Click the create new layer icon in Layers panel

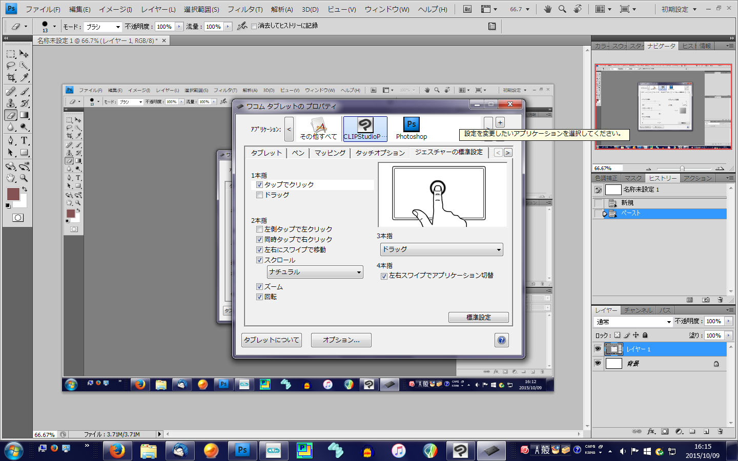coord(706,432)
